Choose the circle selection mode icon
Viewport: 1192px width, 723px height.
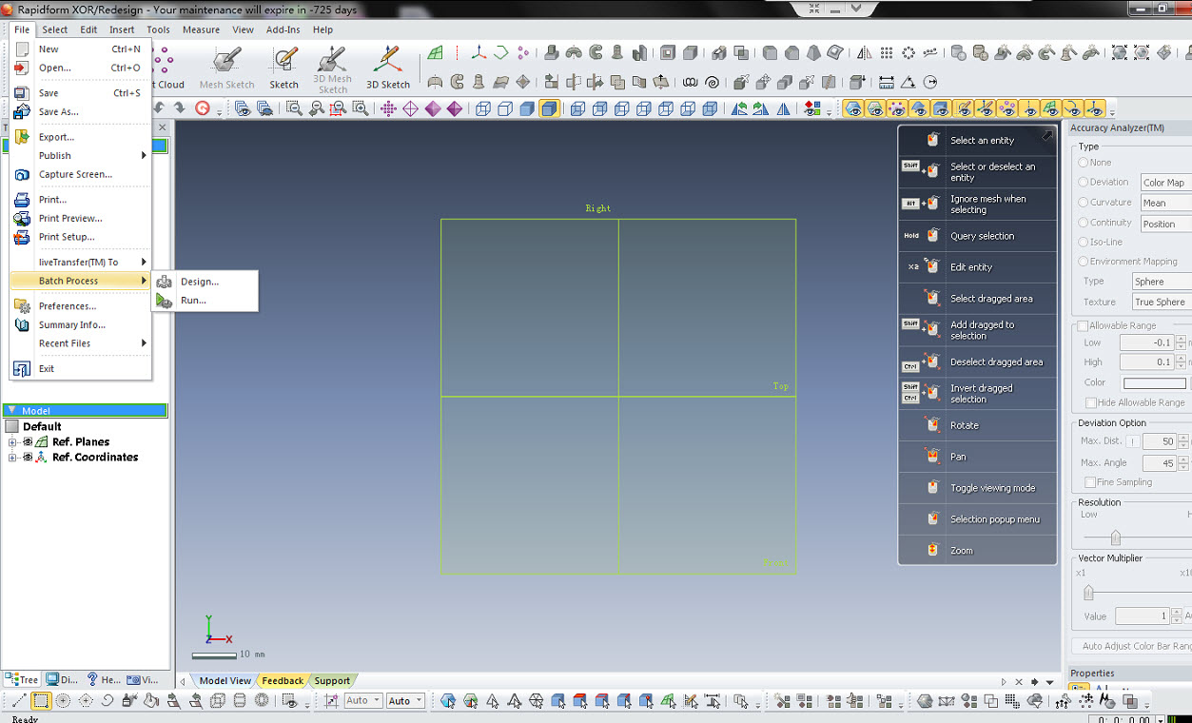point(63,701)
